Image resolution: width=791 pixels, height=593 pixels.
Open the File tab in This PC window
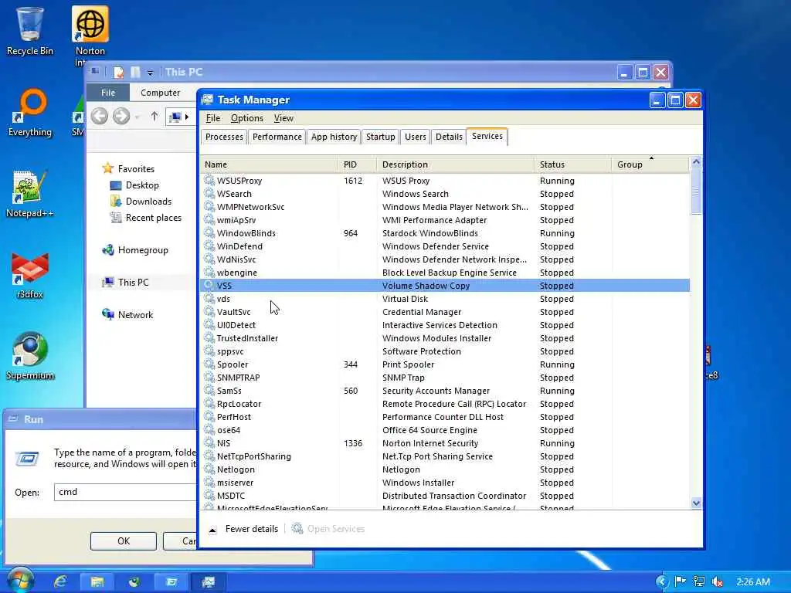pyautogui.click(x=108, y=93)
